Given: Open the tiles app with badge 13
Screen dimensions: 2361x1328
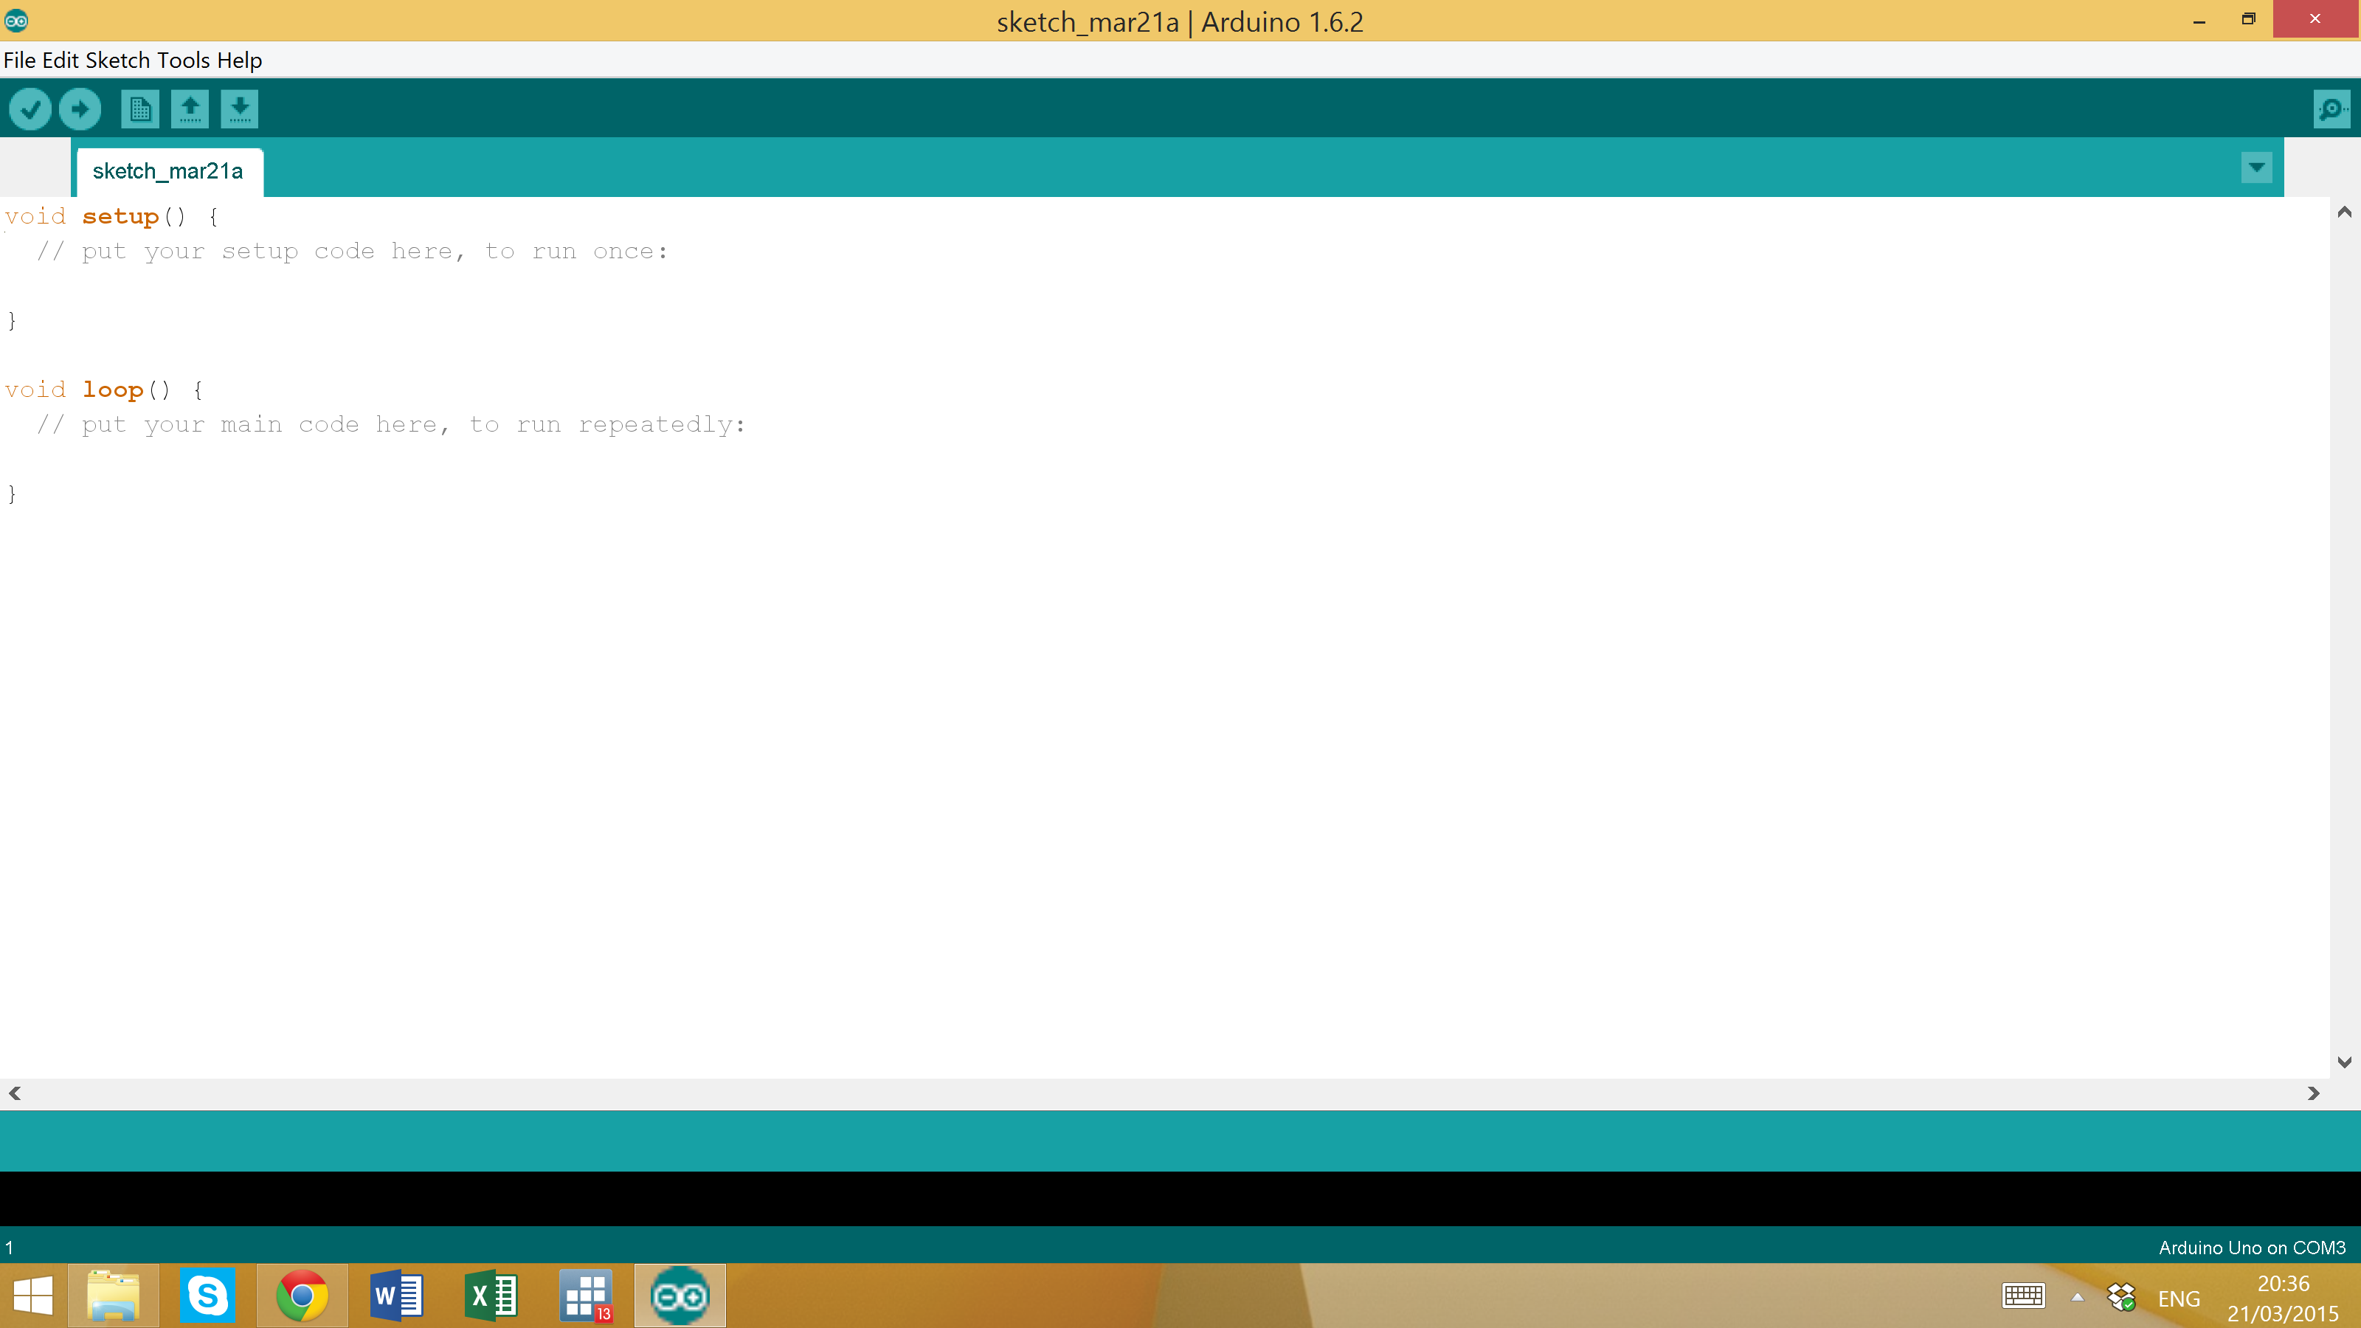Looking at the screenshot, I should tap(586, 1296).
